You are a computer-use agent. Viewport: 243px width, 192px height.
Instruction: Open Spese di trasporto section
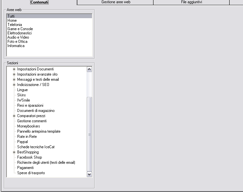click(x=31, y=173)
